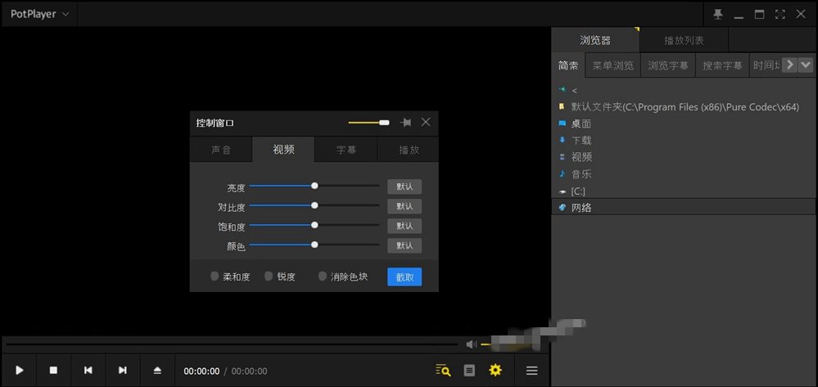
Task: Click the playlist search icon
Action: (x=443, y=371)
